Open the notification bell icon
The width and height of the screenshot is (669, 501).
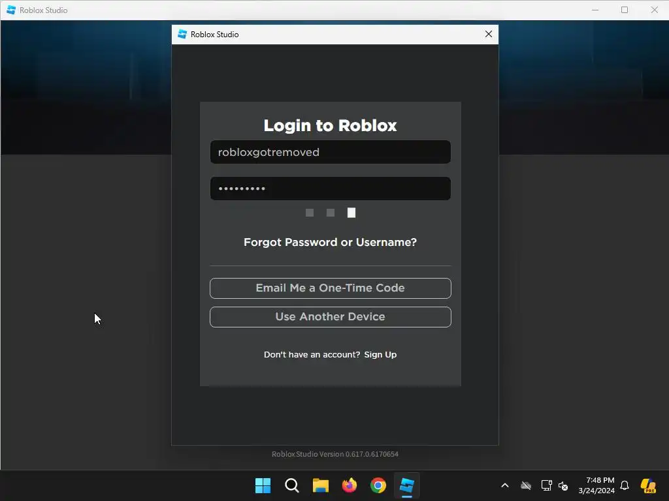(625, 485)
